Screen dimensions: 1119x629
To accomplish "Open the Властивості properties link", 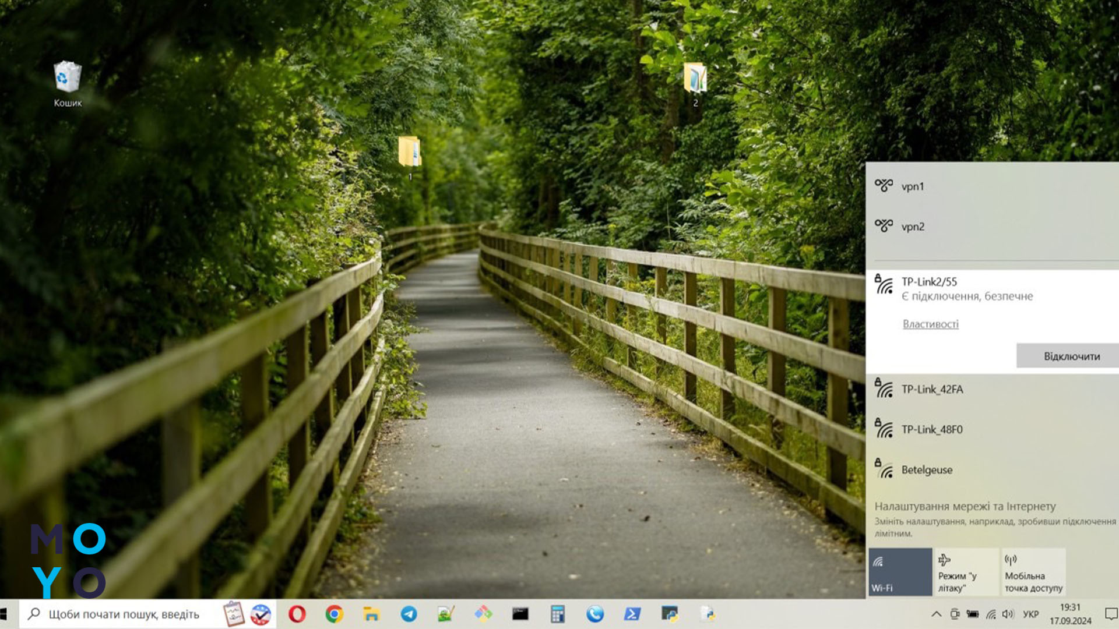I will 930,324.
